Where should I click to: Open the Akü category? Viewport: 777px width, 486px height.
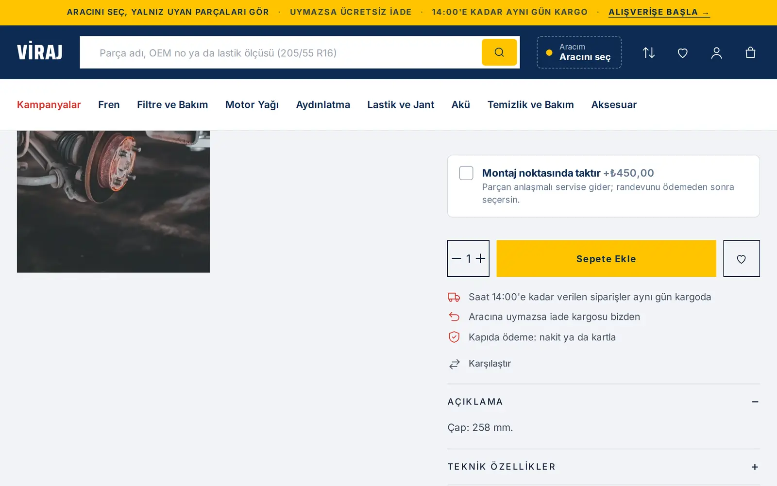(461, 105)
